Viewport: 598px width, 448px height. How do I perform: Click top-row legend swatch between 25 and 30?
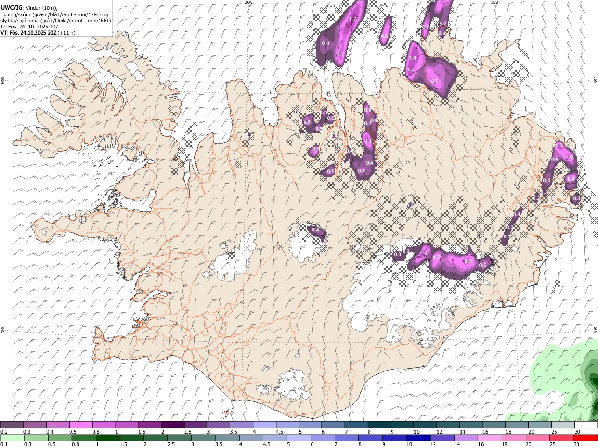pos(563,425)
